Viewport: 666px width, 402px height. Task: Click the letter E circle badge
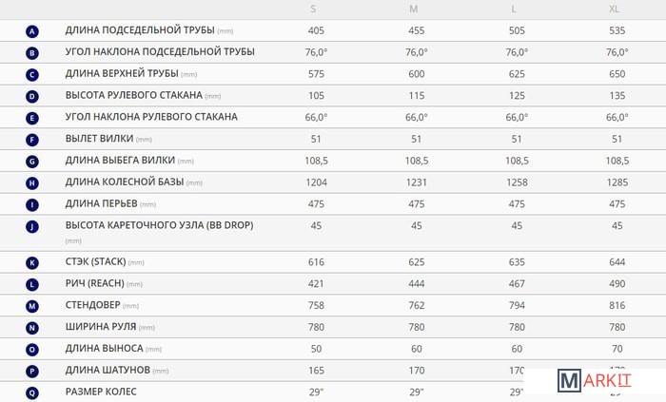(x=32, y=118)
